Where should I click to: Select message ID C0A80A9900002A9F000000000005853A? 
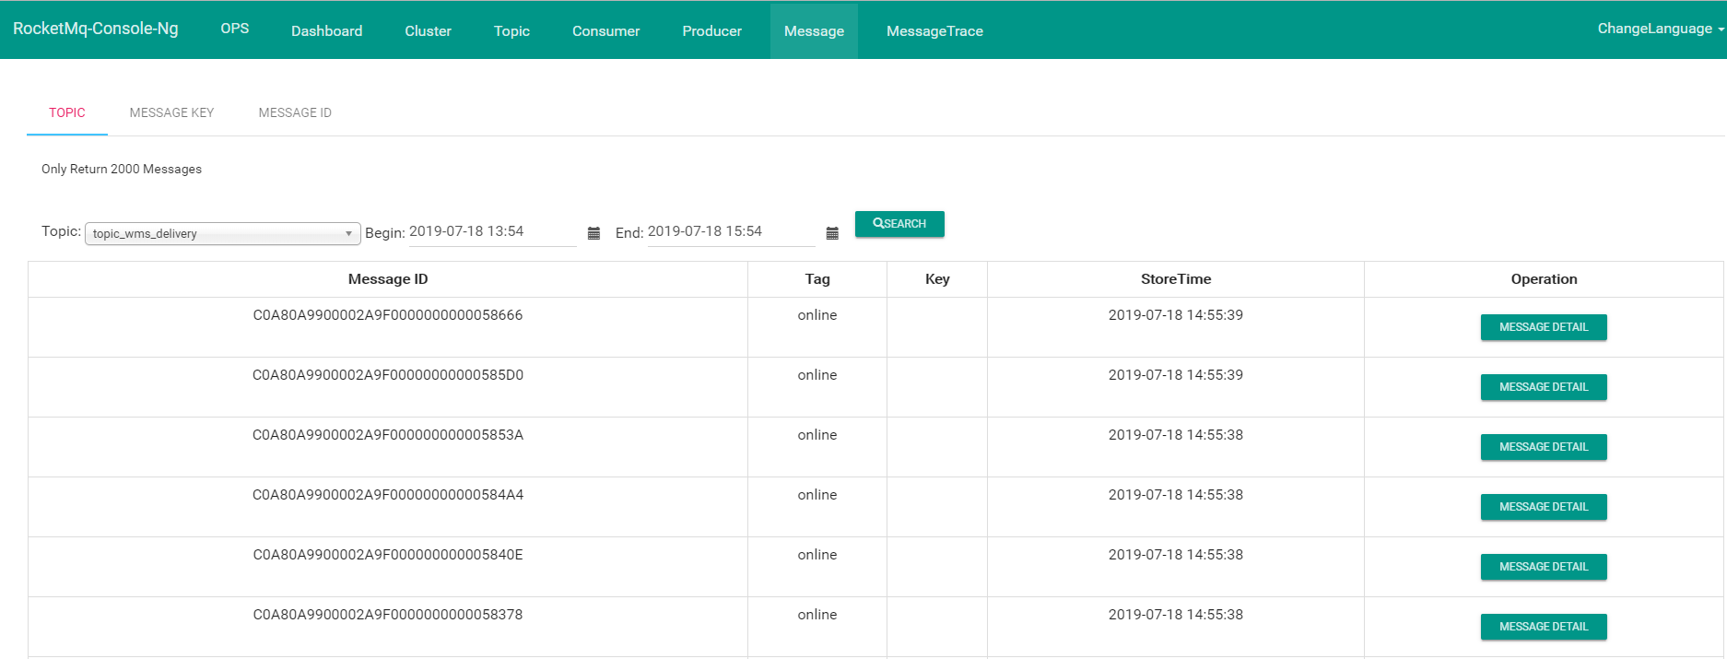[x=388, y=435]
